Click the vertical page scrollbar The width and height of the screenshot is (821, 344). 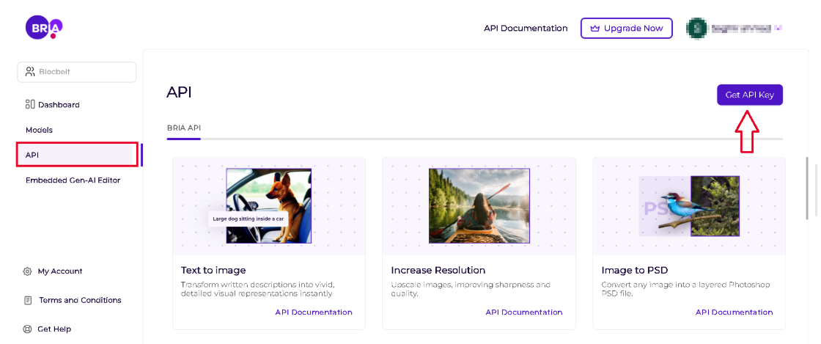[x=808, y=186]
